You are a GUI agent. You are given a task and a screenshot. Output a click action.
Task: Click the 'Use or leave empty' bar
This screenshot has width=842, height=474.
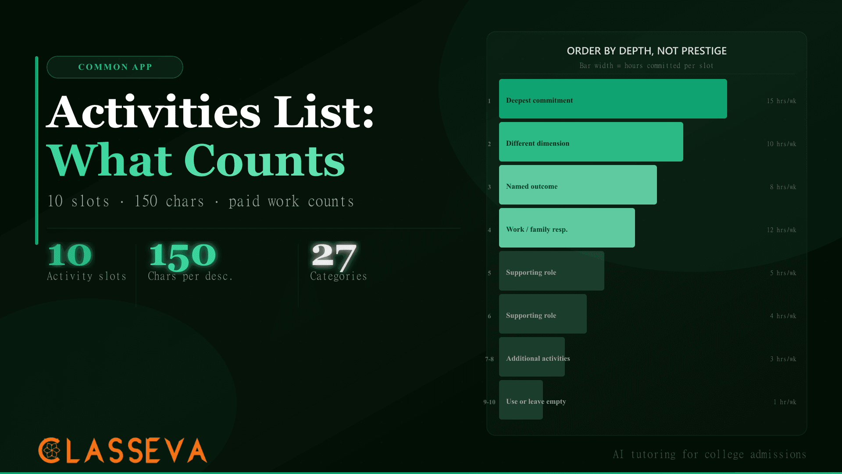(521, 400)
